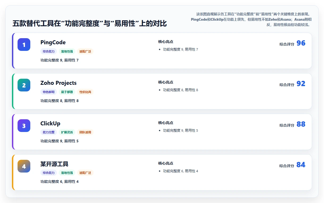Select the Zoho Projects title
This screenshot has width=324, height=203.
pos(58,83)
